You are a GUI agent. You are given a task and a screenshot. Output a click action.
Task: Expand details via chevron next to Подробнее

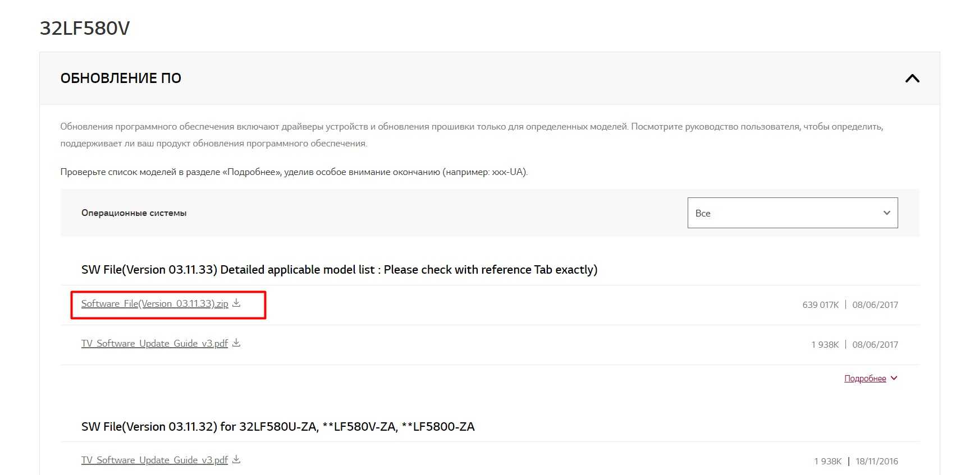click(894, 379)
